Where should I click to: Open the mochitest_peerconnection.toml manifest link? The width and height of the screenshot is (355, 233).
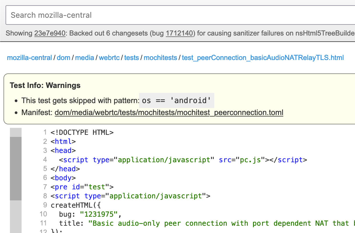pos(169,112)
